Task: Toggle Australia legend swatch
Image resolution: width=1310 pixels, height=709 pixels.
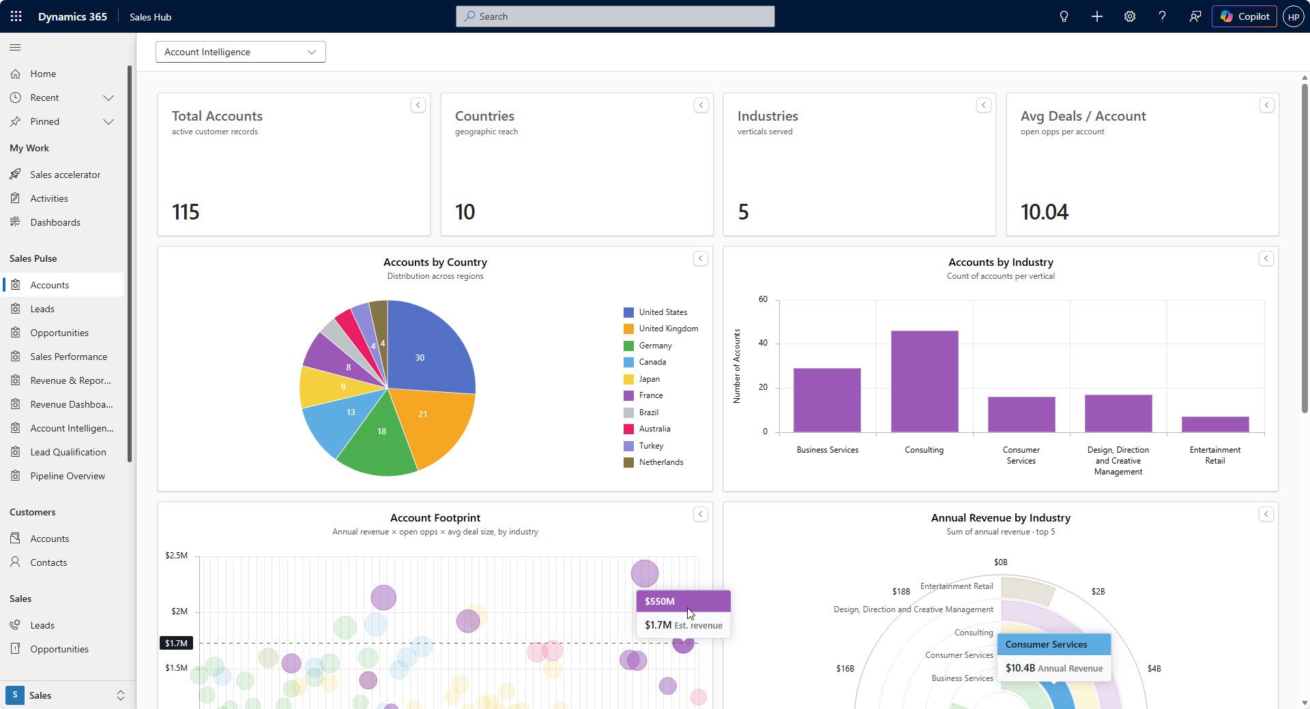Action: pyautogui.click(x=628, y=429)
